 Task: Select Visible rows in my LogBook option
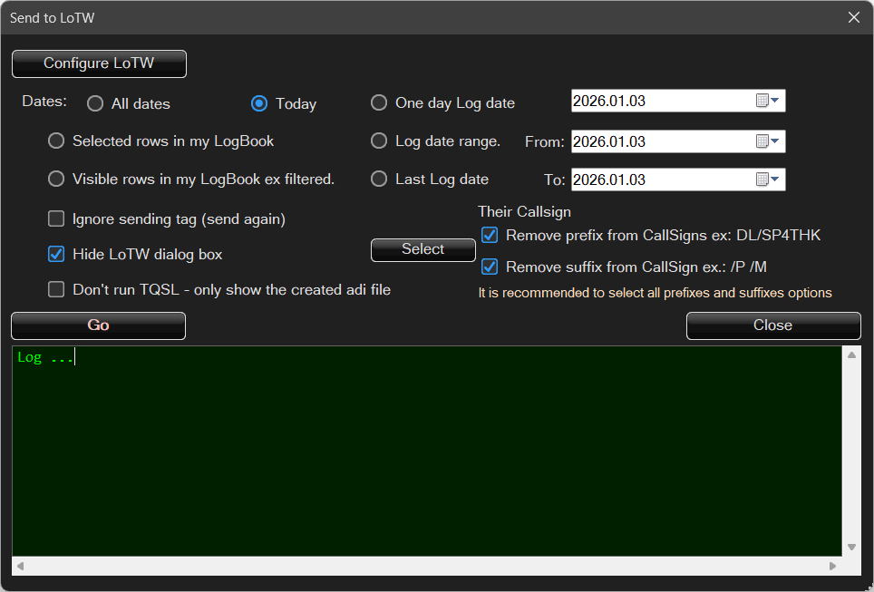(x=56, y=179)
